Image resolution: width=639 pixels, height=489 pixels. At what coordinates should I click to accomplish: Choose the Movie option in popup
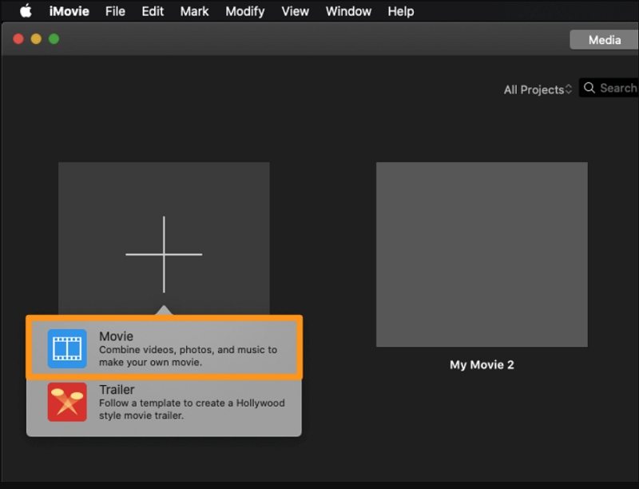[x=188, y=348]
